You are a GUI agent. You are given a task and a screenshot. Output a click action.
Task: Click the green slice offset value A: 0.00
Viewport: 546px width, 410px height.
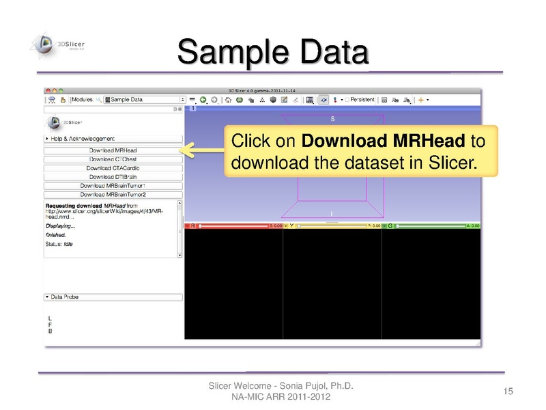click(474, 226)
